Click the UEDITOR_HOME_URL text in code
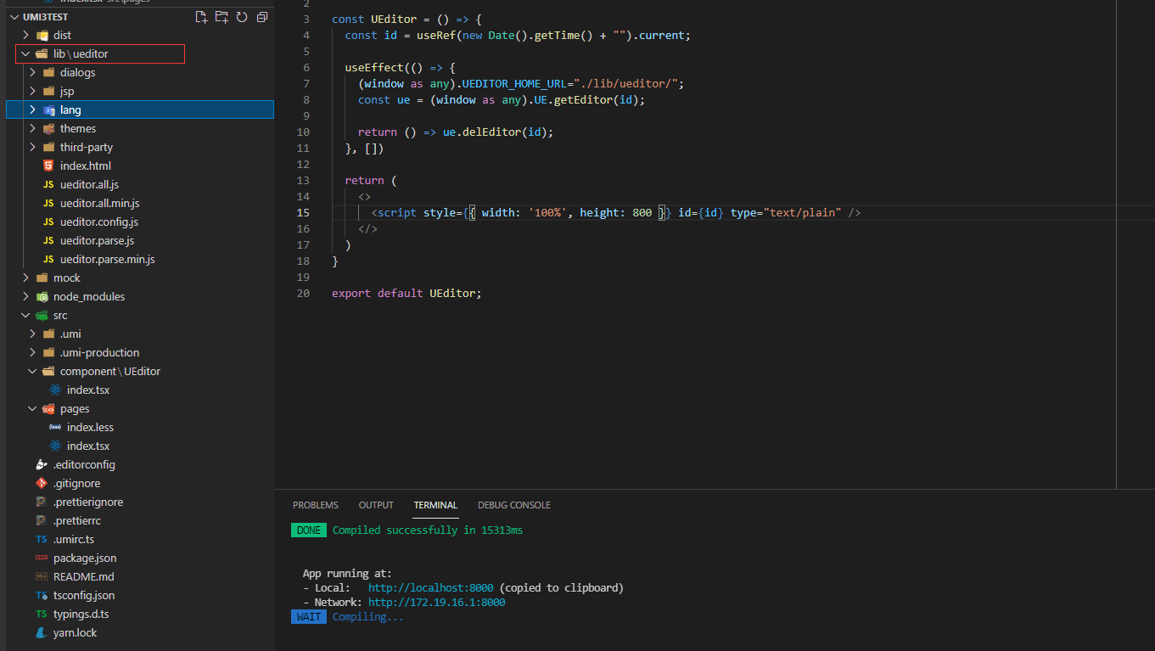The height and width of the screenshot is (651, 1155). pyautogui.click(x=518, y=84)
